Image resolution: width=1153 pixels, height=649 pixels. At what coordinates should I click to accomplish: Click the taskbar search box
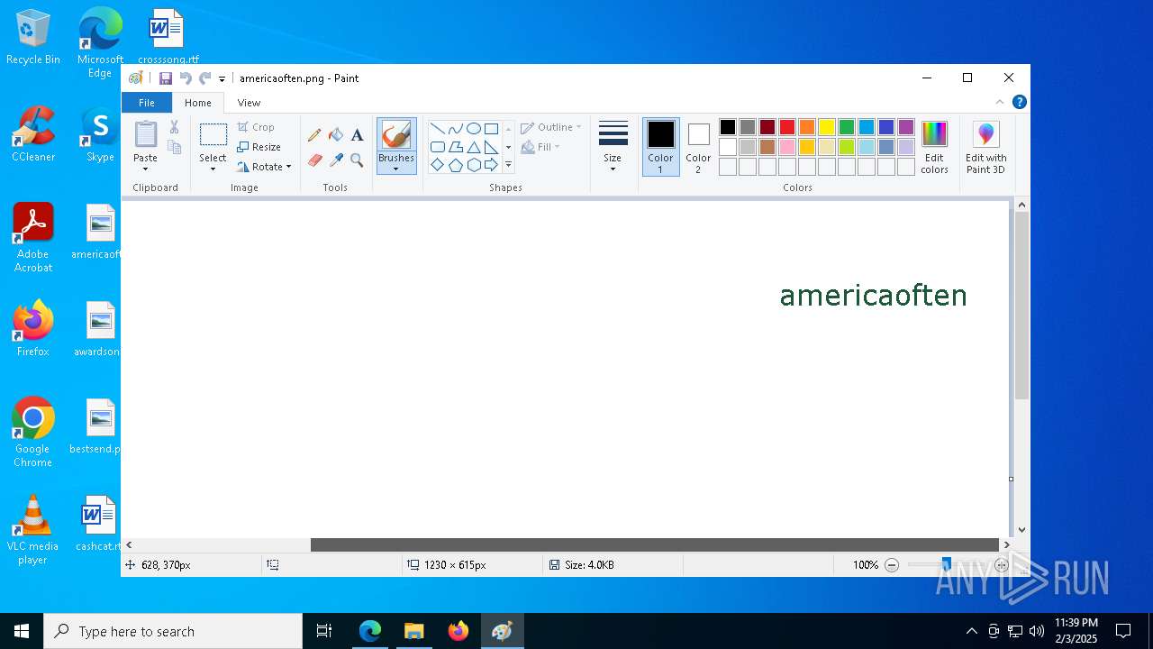[x=173, y=631]
